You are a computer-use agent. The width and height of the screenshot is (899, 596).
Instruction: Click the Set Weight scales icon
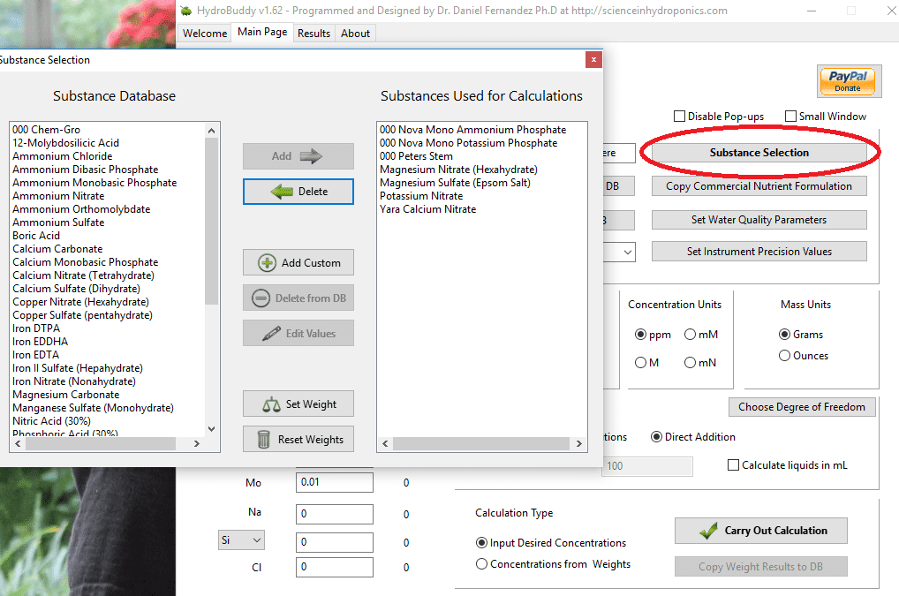pos(271,404)
